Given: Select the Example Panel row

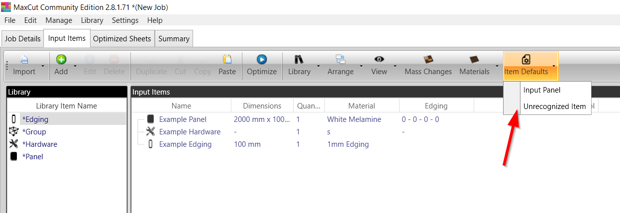Looking at the screenshot, I should 183,119.
